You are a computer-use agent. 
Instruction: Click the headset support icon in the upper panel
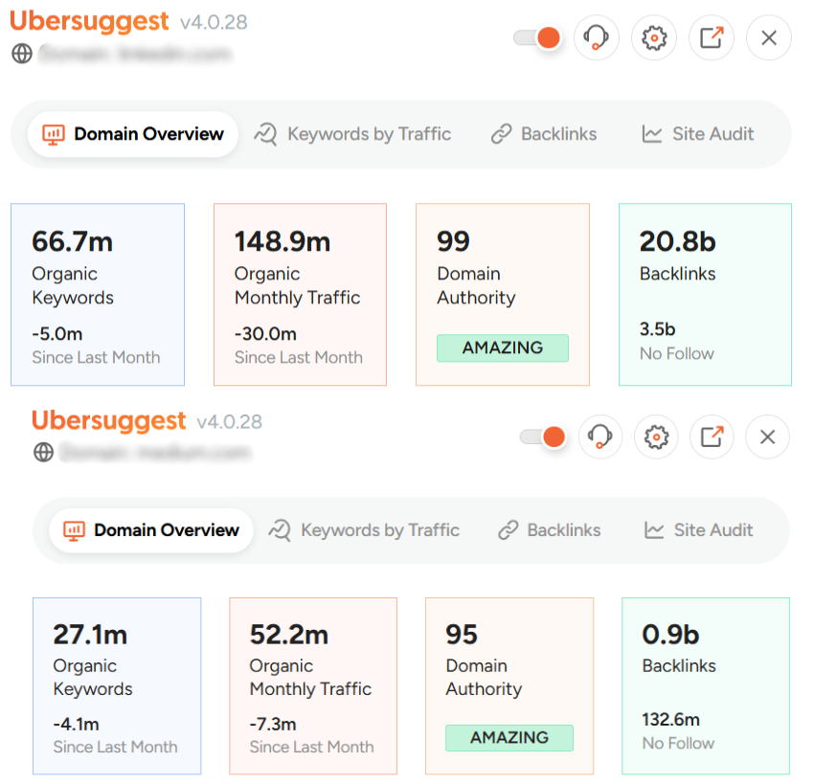(597, 38)
